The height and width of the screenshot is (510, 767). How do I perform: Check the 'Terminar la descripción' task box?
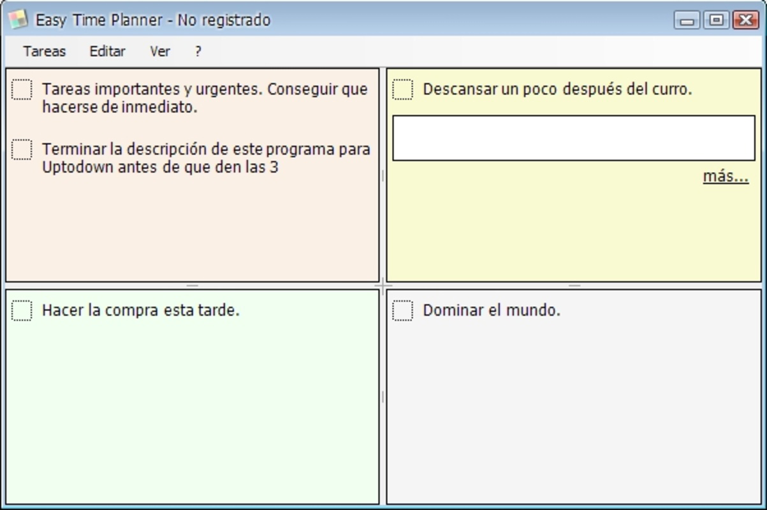click(22, 150)
